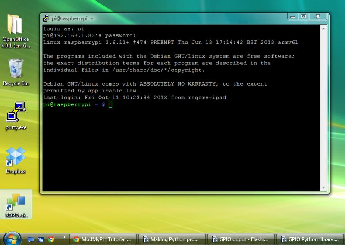Click Switch Between Windows quick launch icon
345x245 pixels.
pyautogui.click(x=41, y=239)
